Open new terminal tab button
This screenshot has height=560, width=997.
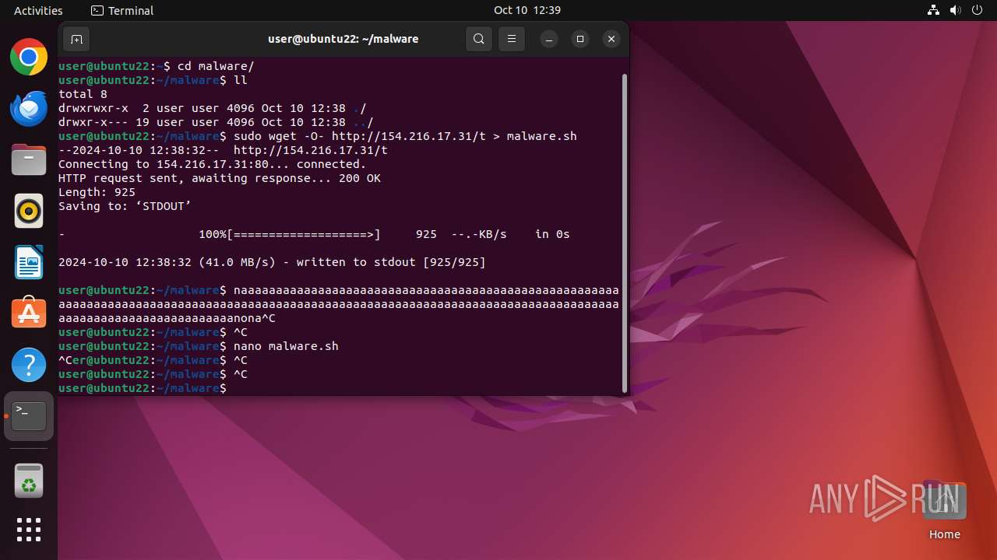pos(76,39)
